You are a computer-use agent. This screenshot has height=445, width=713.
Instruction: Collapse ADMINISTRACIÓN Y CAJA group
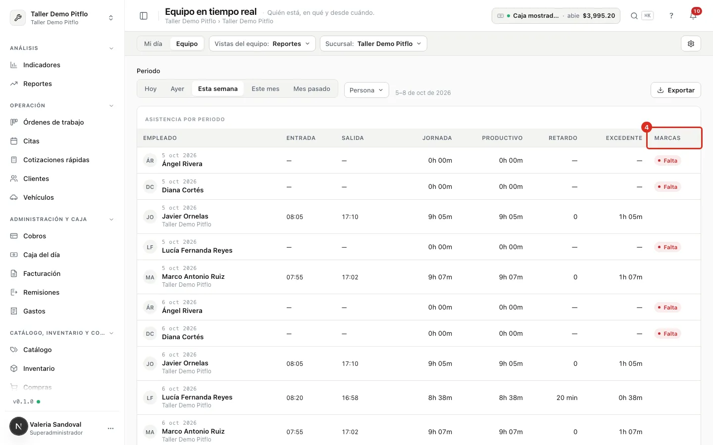click(x=111, y=220)
